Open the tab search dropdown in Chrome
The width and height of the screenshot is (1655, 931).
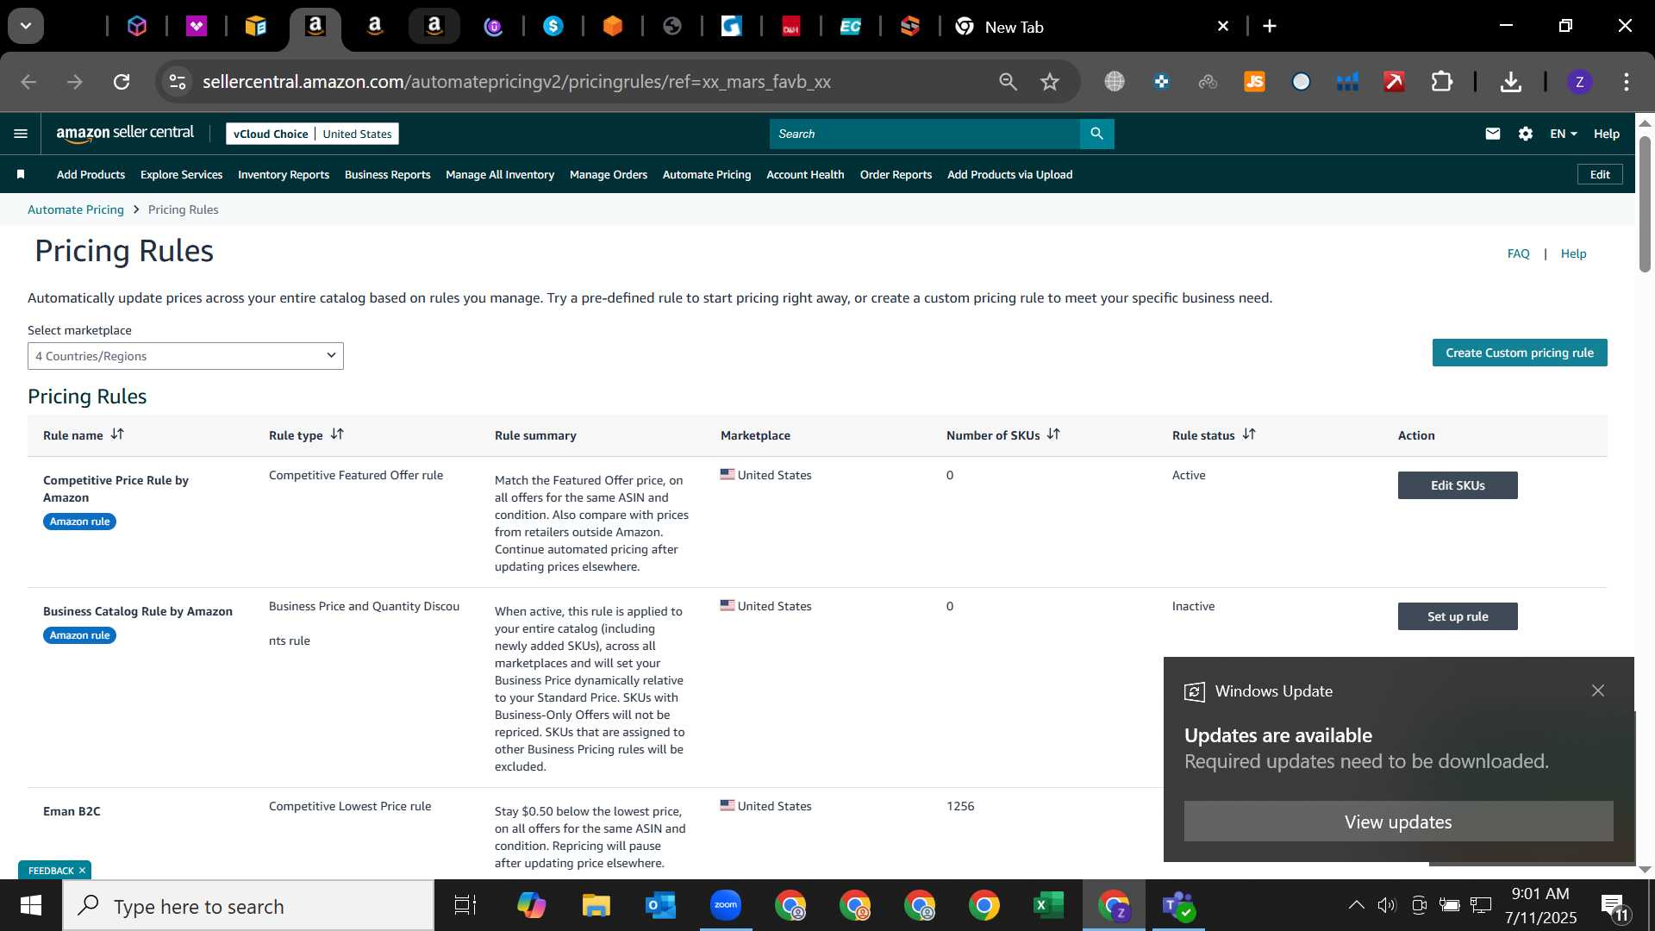tap(26, 27)
